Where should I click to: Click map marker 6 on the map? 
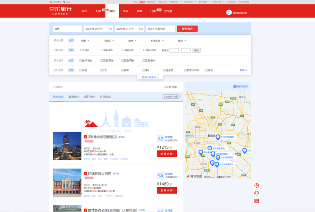[218, 157]
